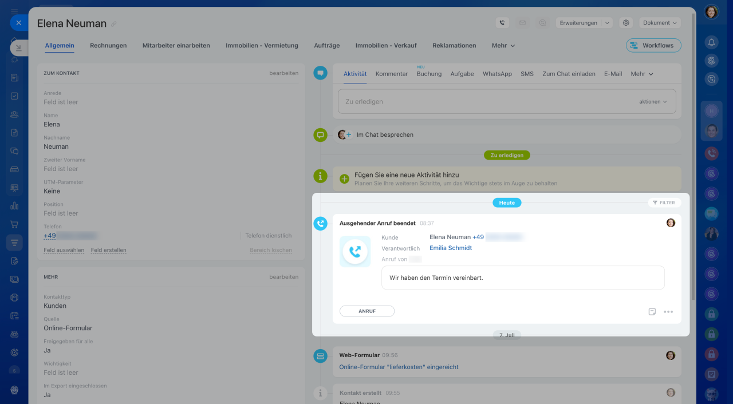The width and height of the screenshot is (733, 404).
Task: Click the chat bubbles icon in the left sidebar
Action: coord(14,151)
